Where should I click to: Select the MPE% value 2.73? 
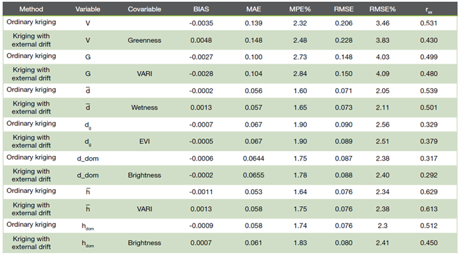[x=300, y=57]
